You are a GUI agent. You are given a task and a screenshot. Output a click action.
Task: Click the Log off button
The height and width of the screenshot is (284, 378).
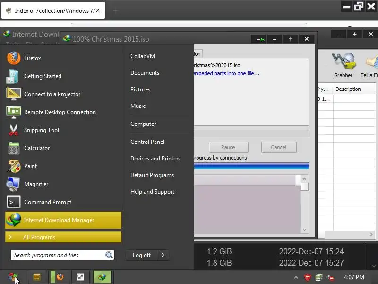coord(142,255)
